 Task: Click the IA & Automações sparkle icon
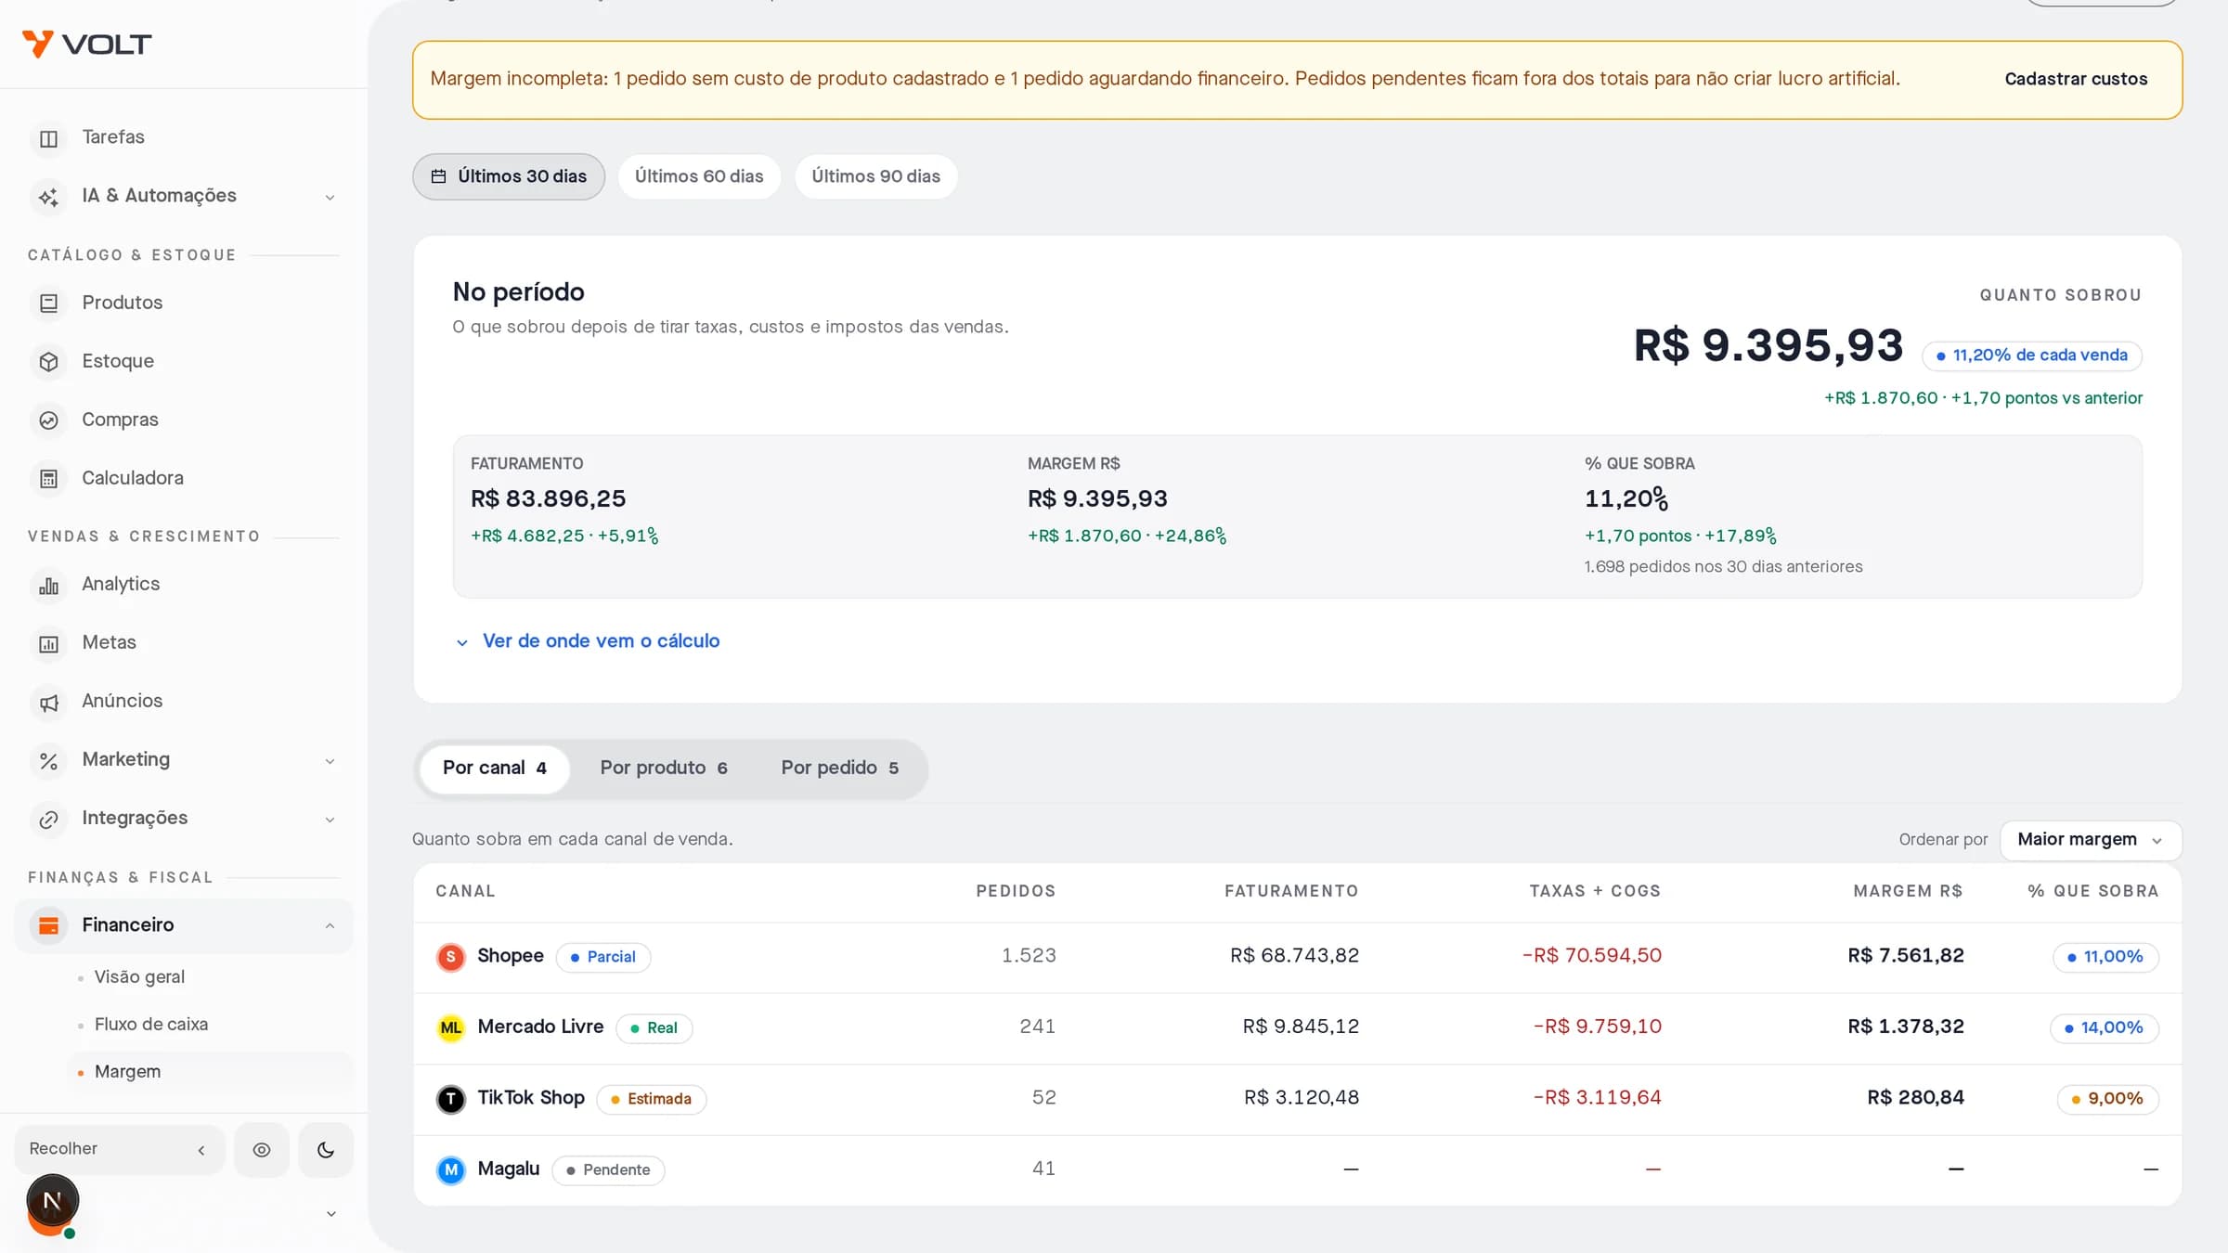tap(48, 197)
